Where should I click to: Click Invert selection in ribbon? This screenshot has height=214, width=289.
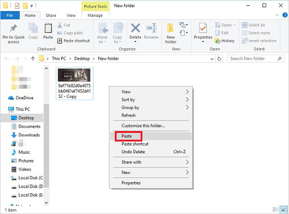tap(259, 41)
